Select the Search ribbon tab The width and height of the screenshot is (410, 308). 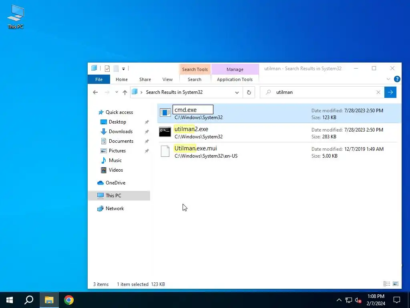pyautogui.click(x=195, y=79)
